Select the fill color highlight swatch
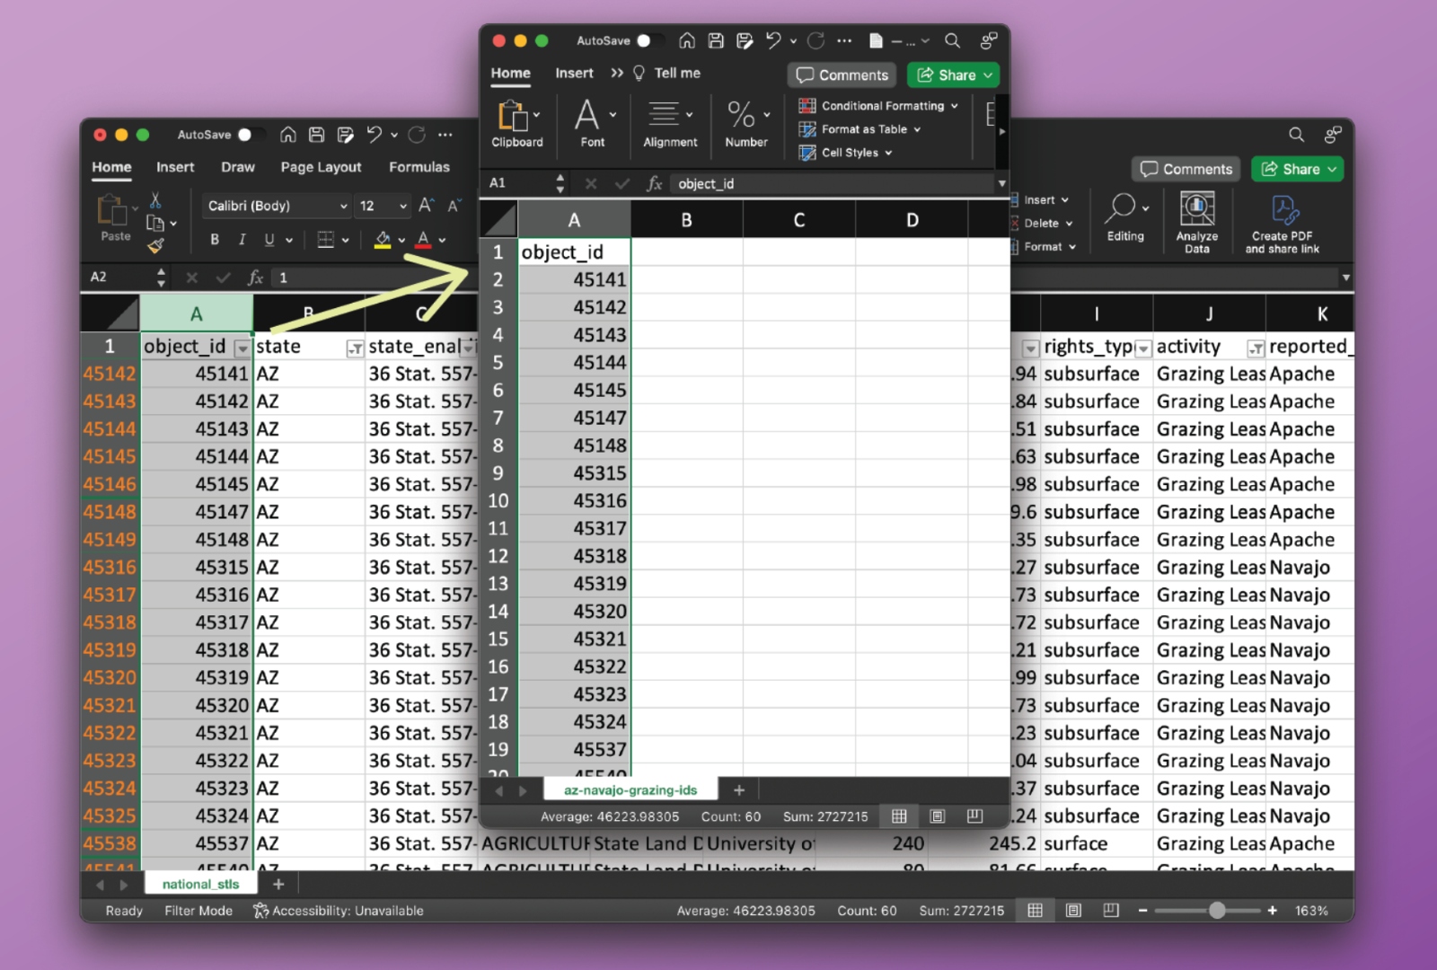 tap(383, 240)
